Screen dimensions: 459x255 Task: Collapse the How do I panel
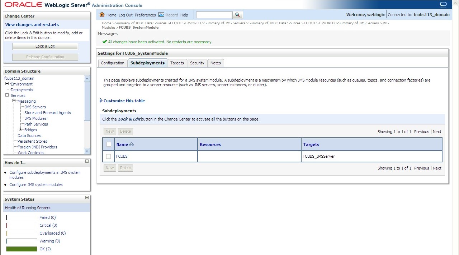coord(86,162)
